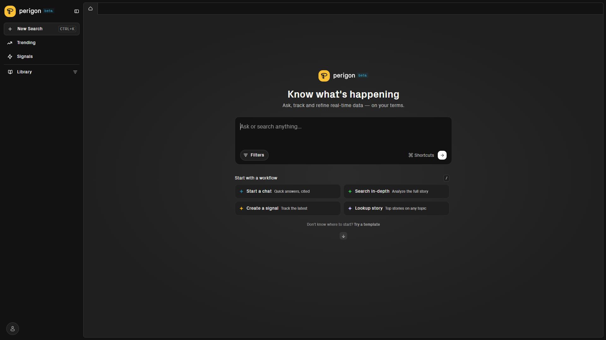Start a New Search

pyautogui.click(x=42, y=29)
